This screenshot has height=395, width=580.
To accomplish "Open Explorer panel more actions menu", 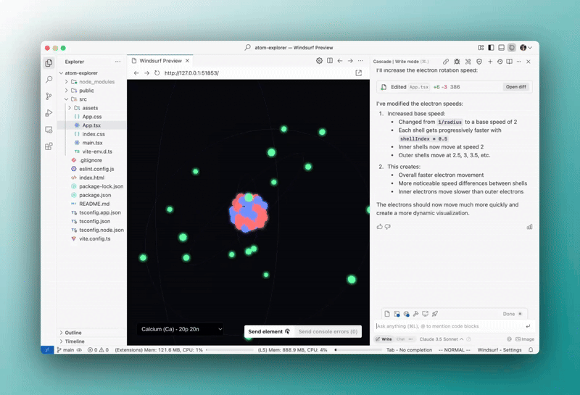I will [117, 62].
